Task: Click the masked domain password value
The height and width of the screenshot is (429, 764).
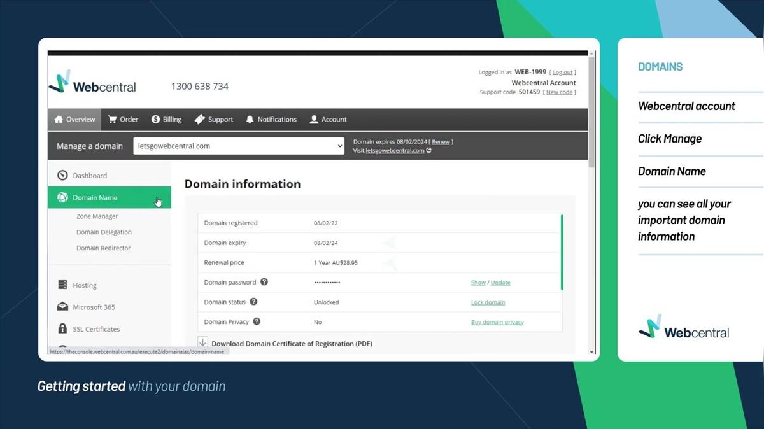Action: click(327, 283)
